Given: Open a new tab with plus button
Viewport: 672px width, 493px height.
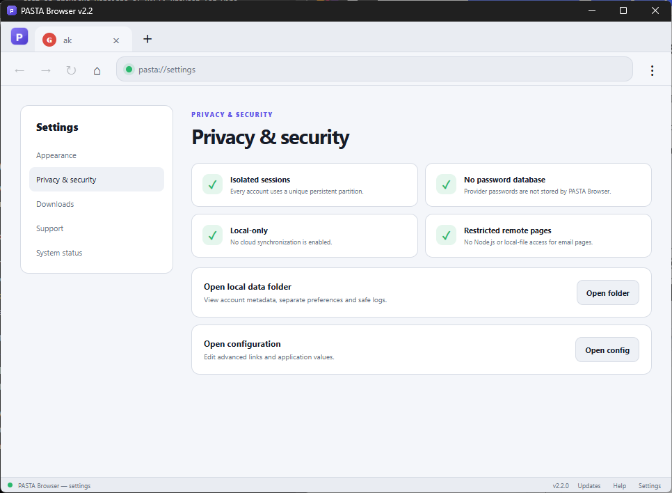Looking at the screenshot, I should tap(147, 39).
